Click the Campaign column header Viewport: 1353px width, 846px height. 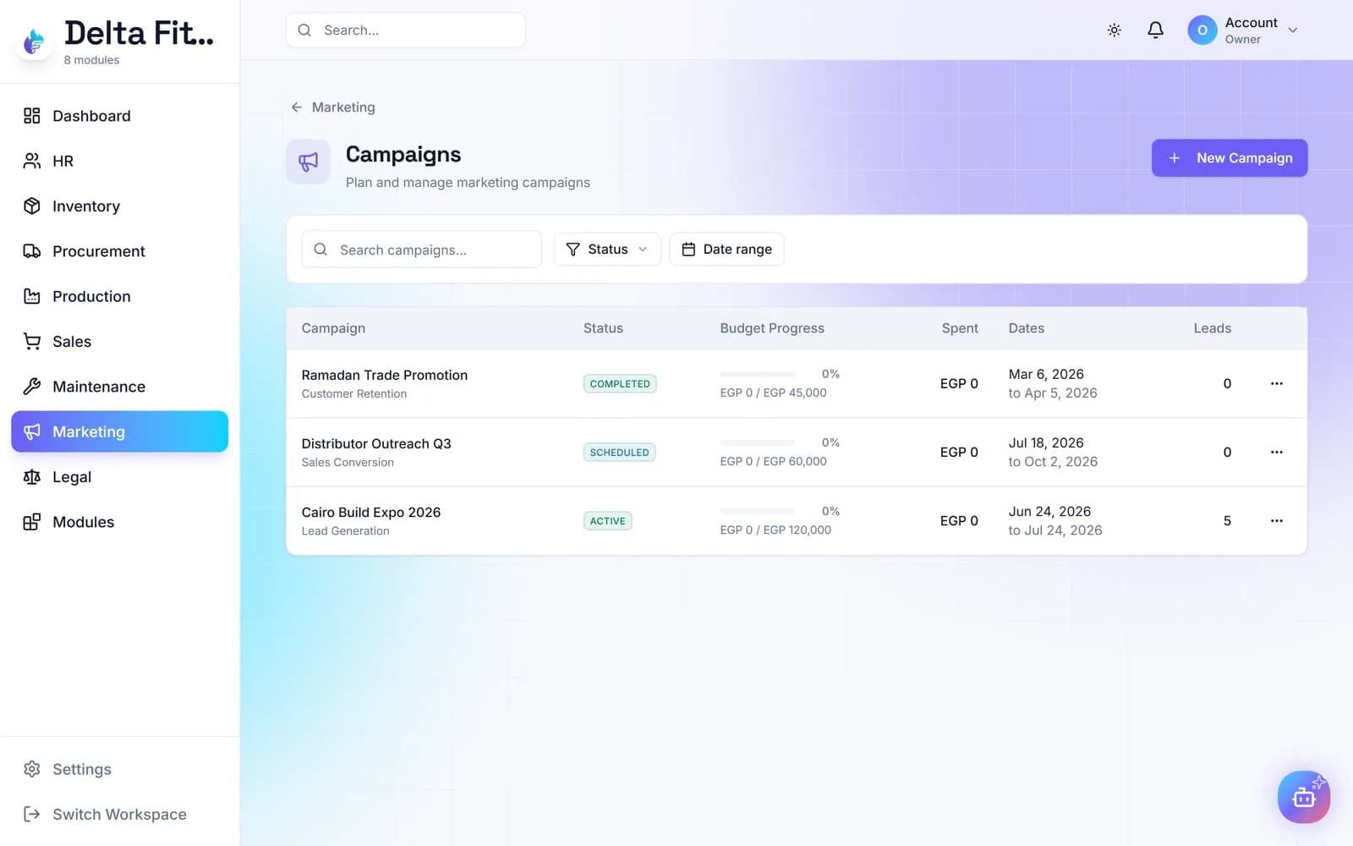coord(334,328)
